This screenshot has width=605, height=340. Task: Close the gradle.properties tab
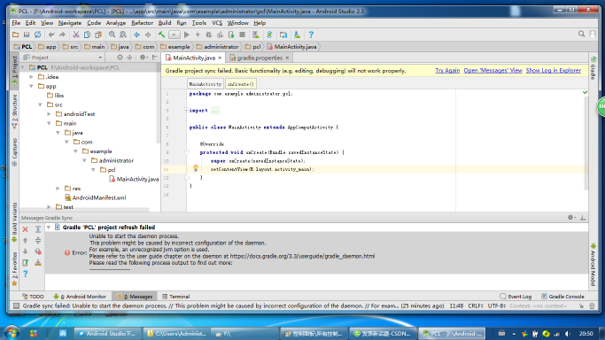point(287,58)
